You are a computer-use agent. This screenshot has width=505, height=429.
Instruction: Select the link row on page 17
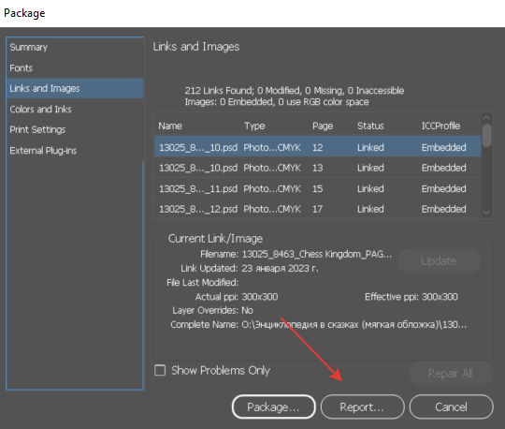coord(318,209)
